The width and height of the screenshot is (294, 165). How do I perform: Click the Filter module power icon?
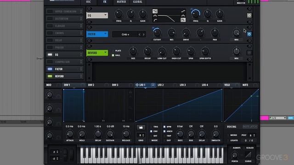[249, 34]
